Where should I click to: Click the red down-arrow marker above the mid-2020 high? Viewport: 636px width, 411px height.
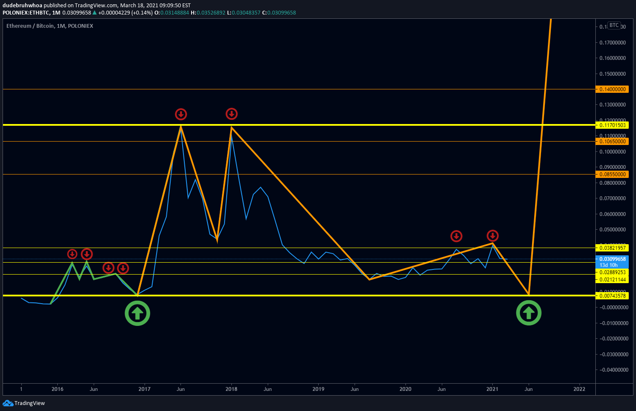(456, 236)
